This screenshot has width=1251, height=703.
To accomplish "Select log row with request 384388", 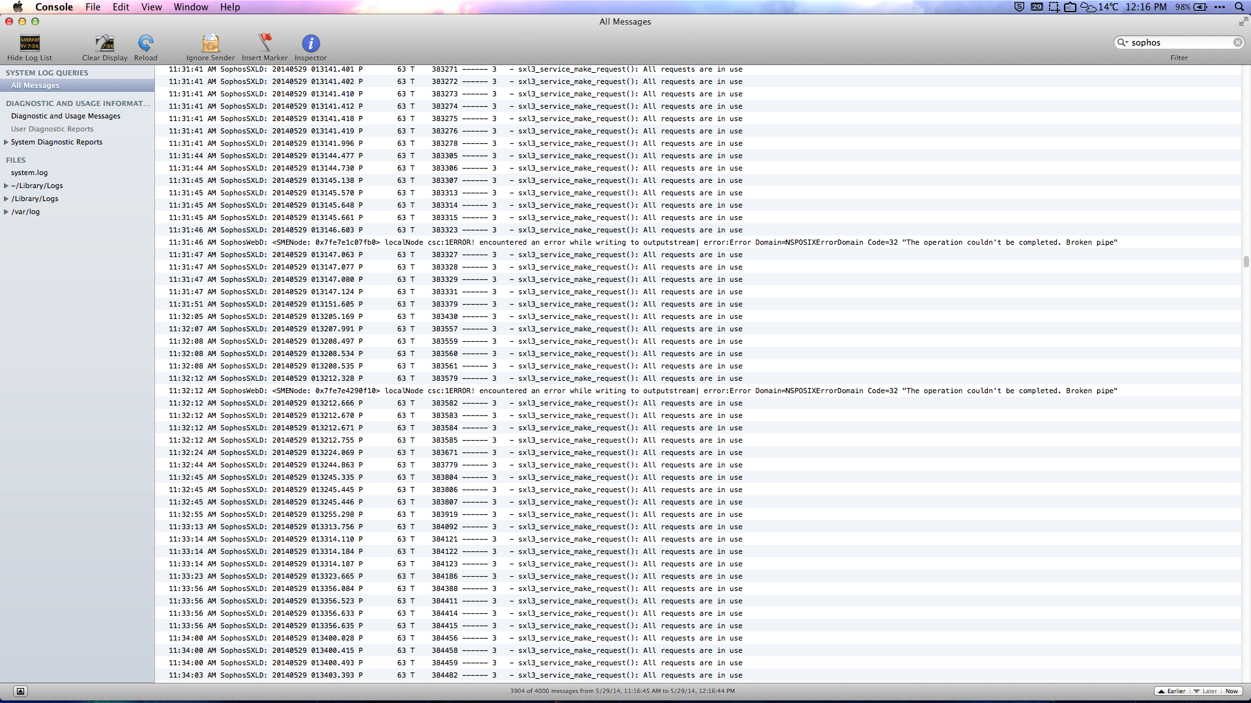I will [x=698, y=588].
